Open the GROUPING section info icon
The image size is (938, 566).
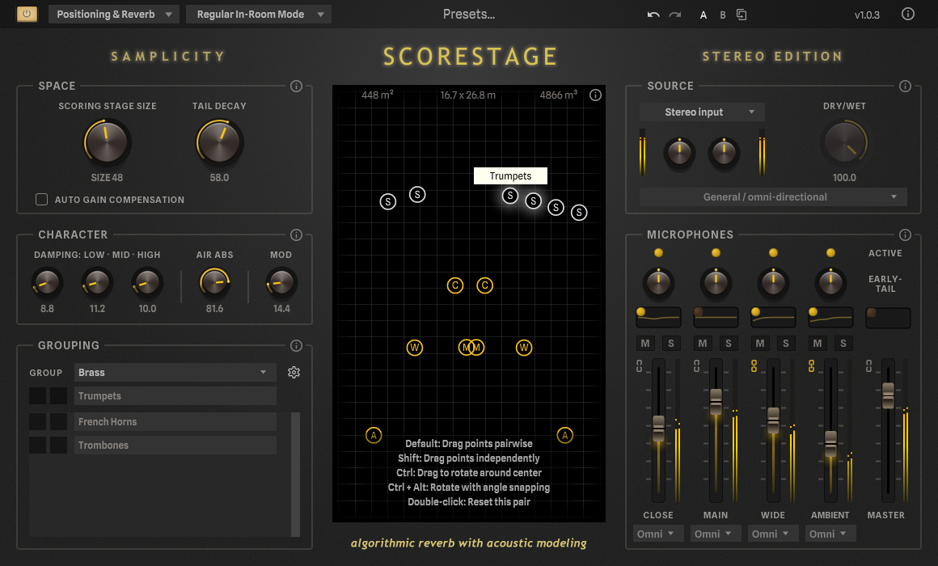296,346
